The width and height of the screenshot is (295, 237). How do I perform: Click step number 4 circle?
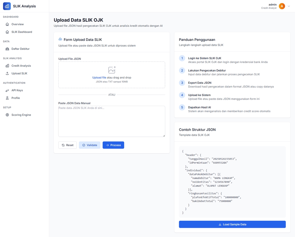(x=182, y=95)
